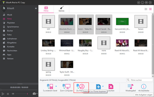Copy selected files Zum Computer
The image size is (154, 97).
(66, 88)
